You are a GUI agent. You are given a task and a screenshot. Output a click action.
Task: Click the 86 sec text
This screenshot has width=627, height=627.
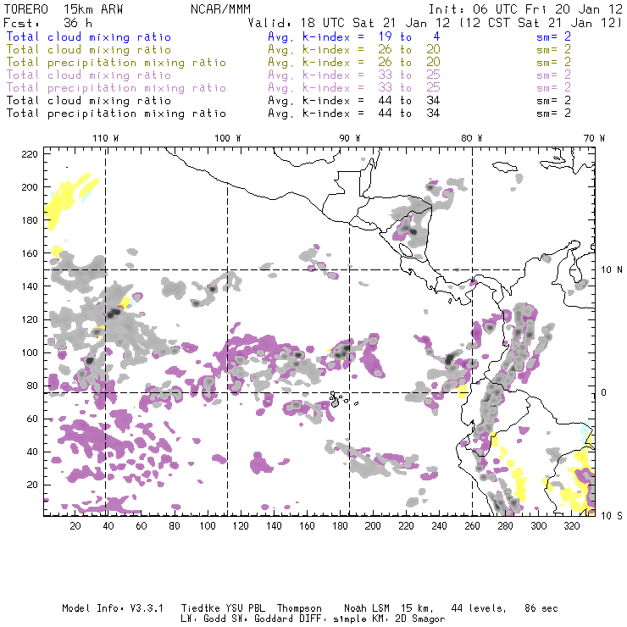541,608
